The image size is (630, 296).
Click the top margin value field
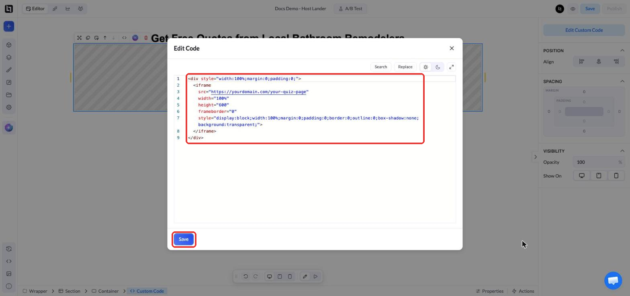tap(584, 92)
